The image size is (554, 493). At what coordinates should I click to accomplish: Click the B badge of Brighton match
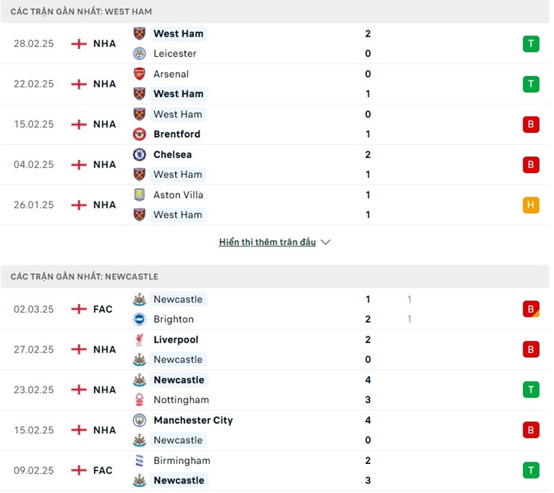click(x=530, y=309)
